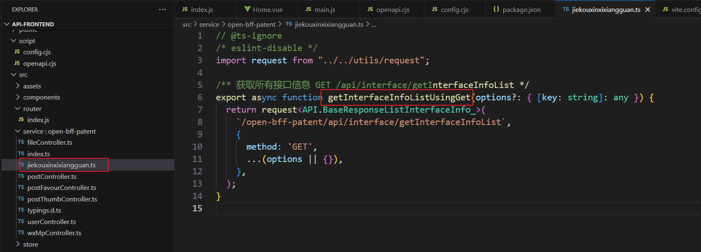Open config.cjs under the script folder

(x=37, y=52)
